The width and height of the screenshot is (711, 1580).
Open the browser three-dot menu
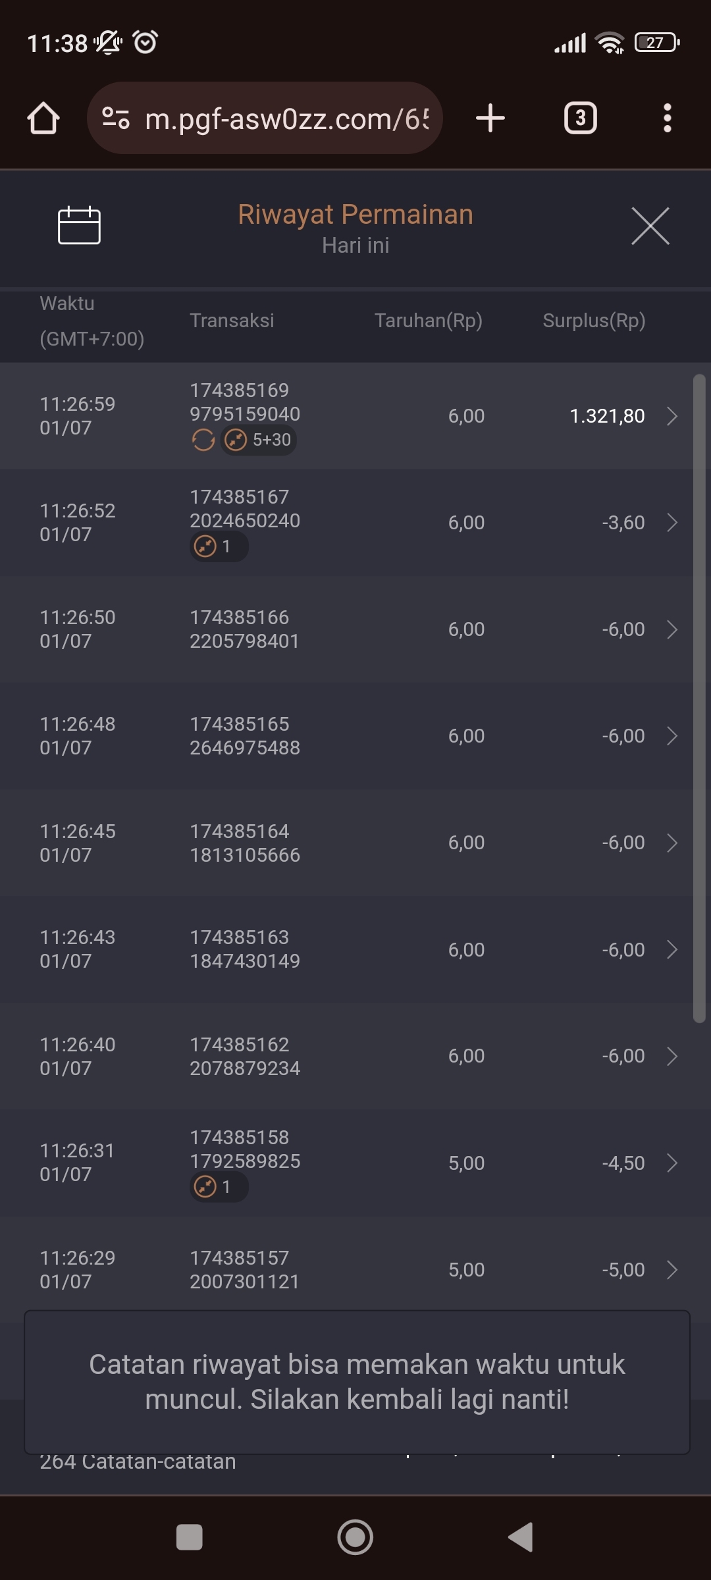(667, 118)
